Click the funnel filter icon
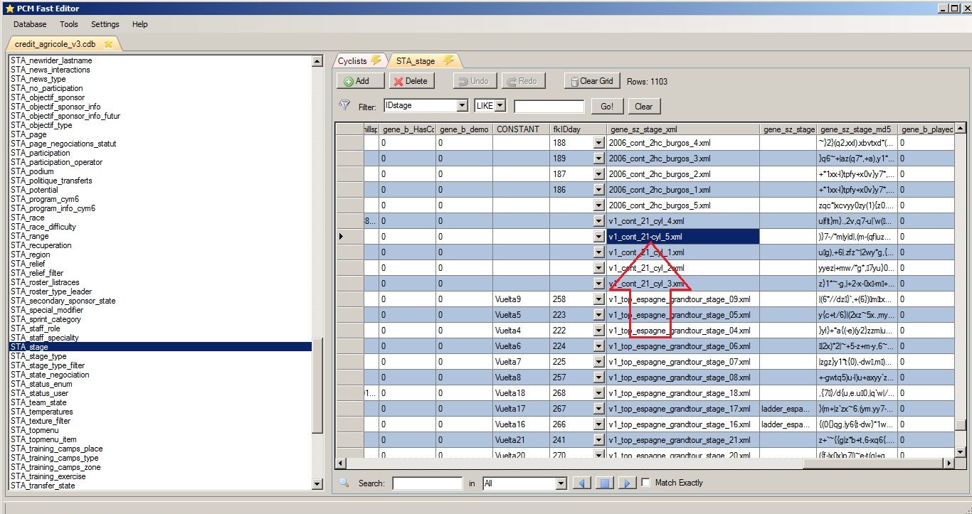972x514 pixels. 344,106
